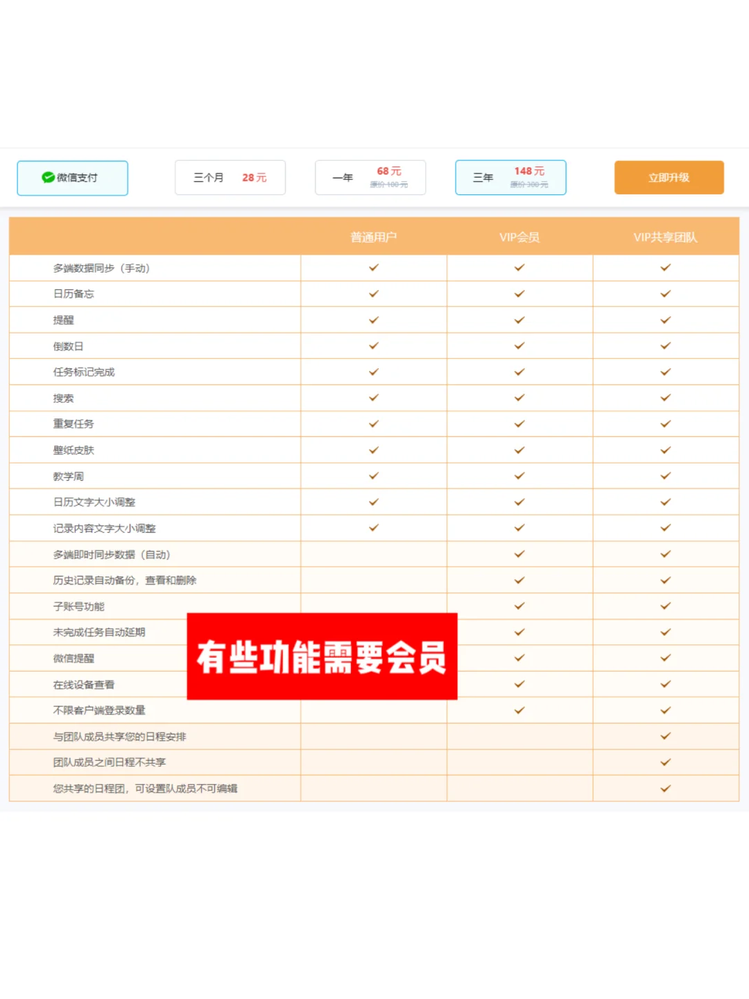Select the 普通用户 column header
The height and width of the screenshot is (999, 749).
coord(373,237)
